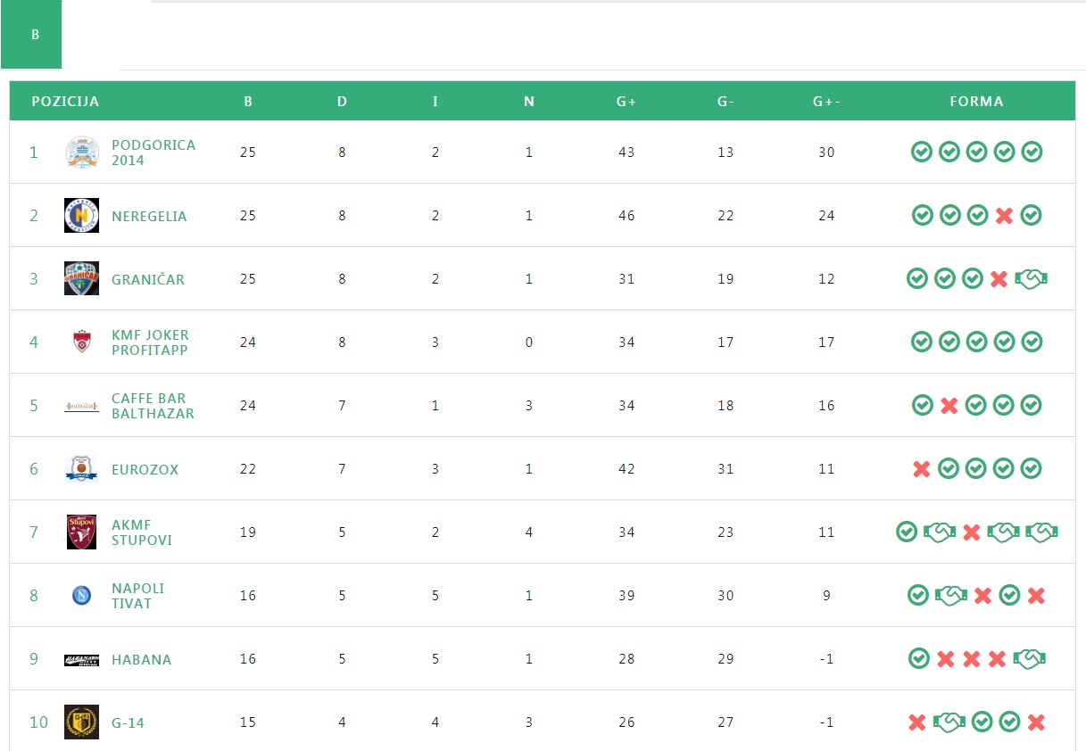Click Graničar's handshake draw form icon
This screenshot has width=1086, height=751.
click(1031, 279)
